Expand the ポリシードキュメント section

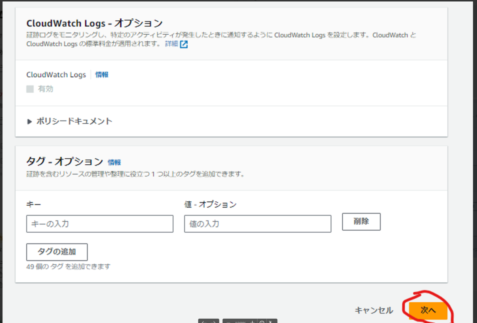point(70,121)
